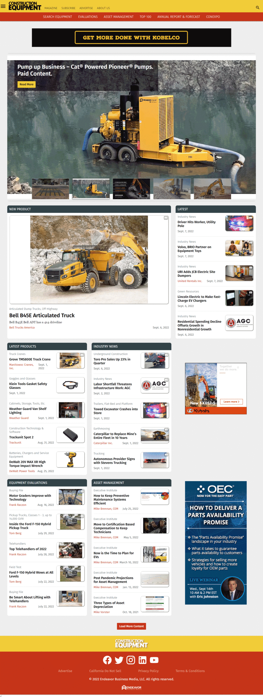This screenshot has width=263, height=697.
Task: Click California Do Not Sell in the footer
Action: 105,671
